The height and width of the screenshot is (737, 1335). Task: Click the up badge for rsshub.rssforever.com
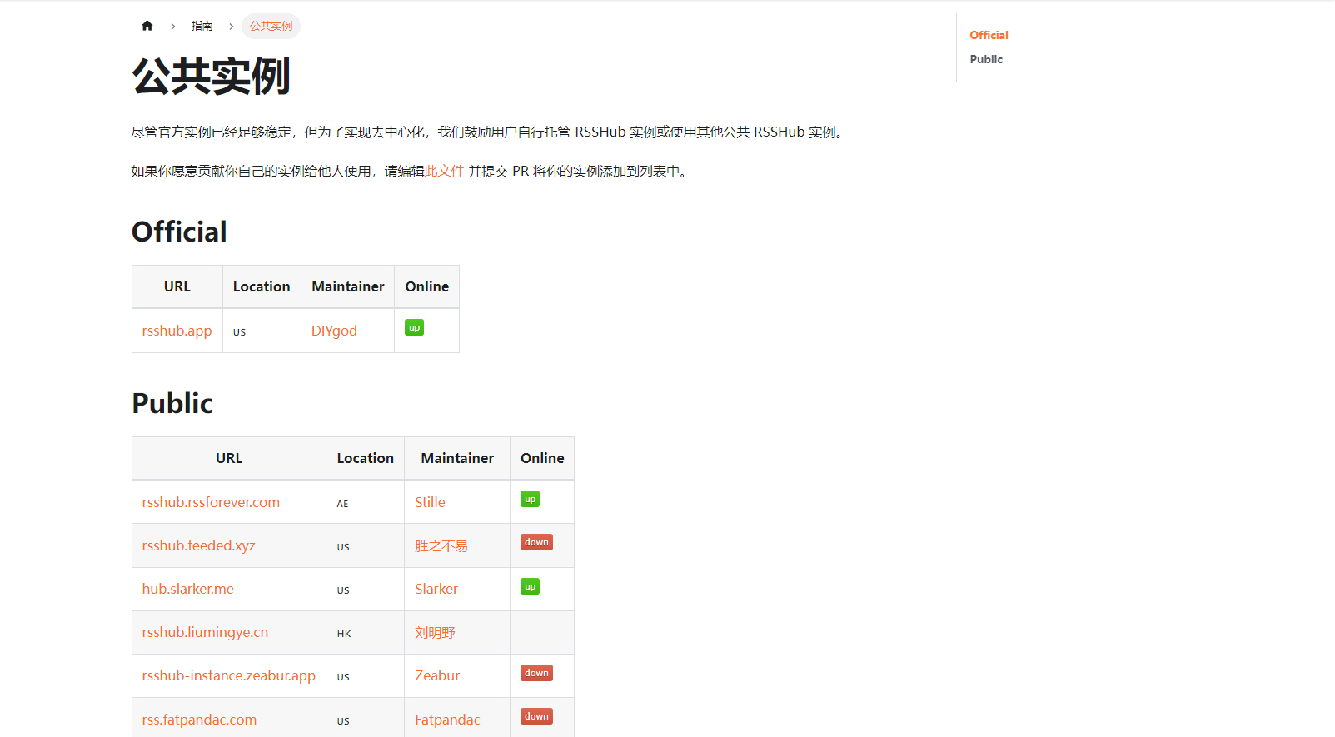pyautogui.click(x=531, y=499)
